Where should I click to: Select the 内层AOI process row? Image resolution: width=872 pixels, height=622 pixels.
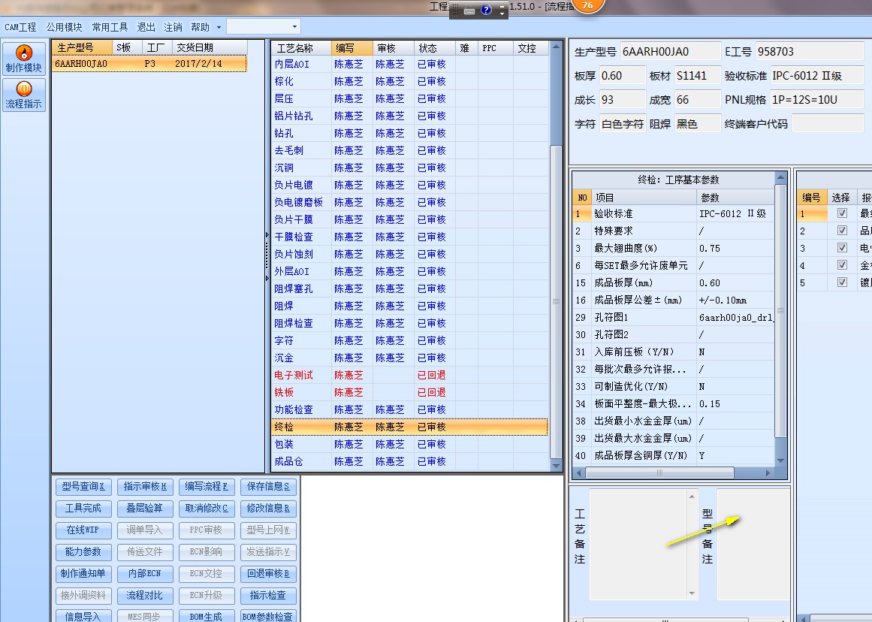pyautogui.click(x=410, y=64)
